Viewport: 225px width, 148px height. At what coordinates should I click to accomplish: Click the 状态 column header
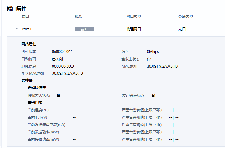78,17
